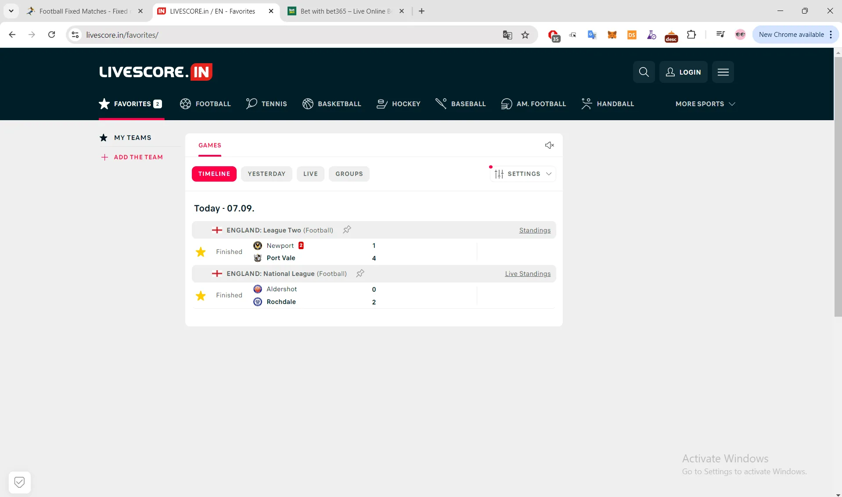Click New Chrome available update button
This screenshot has height=497, width=842.
[x=791, y=35]
